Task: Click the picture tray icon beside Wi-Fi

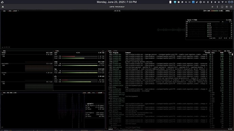Action: 219,2
